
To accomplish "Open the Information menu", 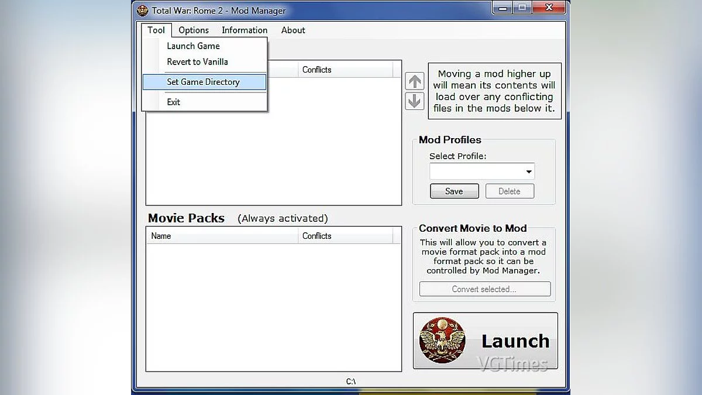I will 245,30.
